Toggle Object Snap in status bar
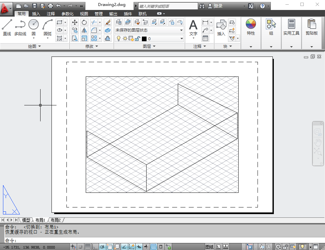This screenshot has height=250, width=325. point(110,247)
